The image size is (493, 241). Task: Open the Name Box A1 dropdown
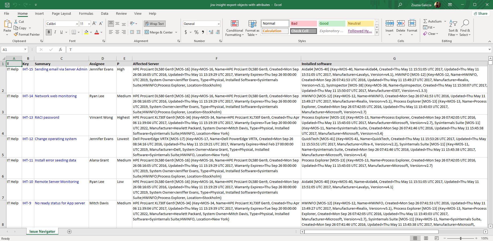pyautogui.click(x=25, y=50)
